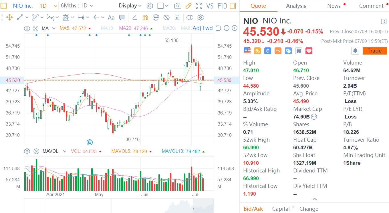Select the pencil drawing tool
389x213 pixels.
click(188, 6)
